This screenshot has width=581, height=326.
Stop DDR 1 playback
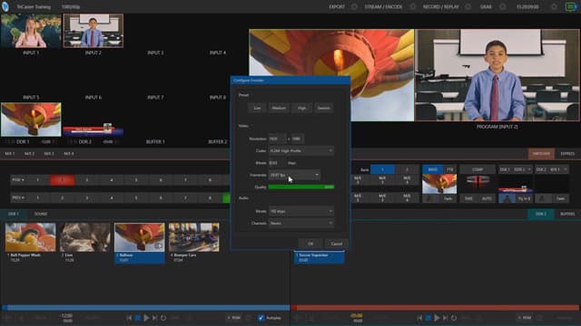click(x=138, y=318)
